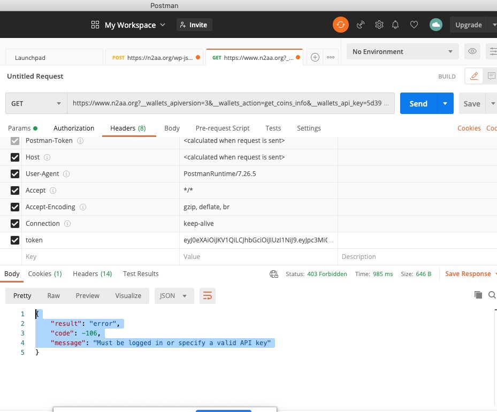497x412 pixels.
Task: Expand the My Workspace dropdown
Action: coord(163,25)
